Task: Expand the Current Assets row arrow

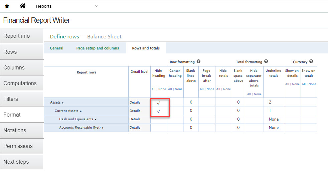Action: point(81,111)
